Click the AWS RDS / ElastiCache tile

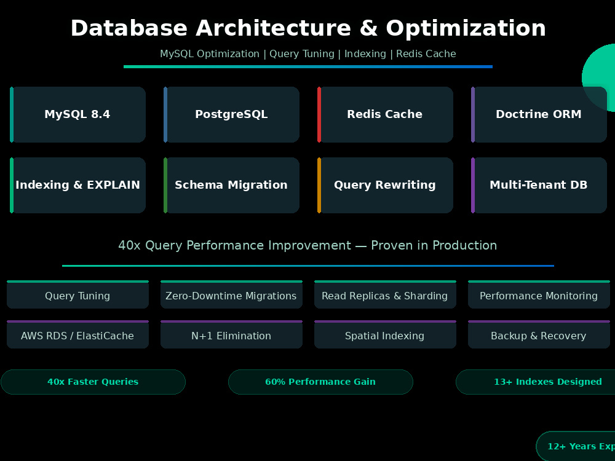click(77, 334)
